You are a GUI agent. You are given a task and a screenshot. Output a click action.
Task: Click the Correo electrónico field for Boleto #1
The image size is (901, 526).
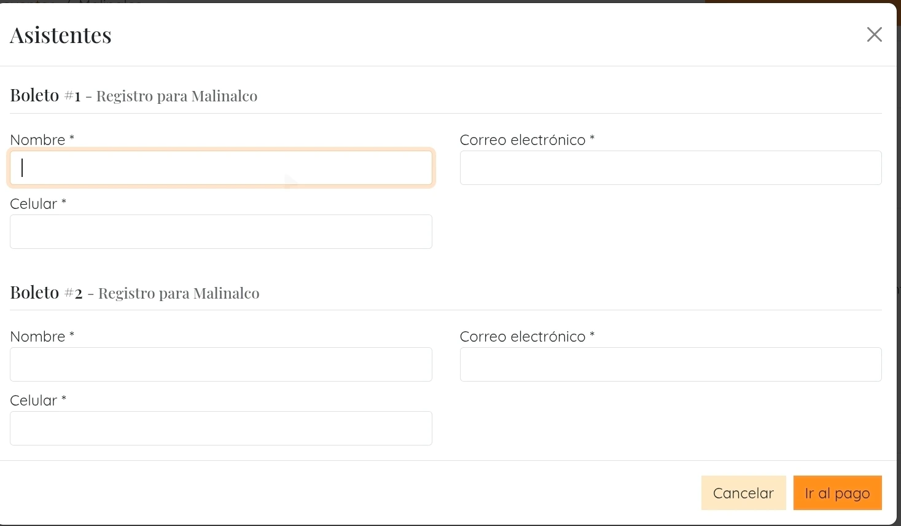[671, 168]
